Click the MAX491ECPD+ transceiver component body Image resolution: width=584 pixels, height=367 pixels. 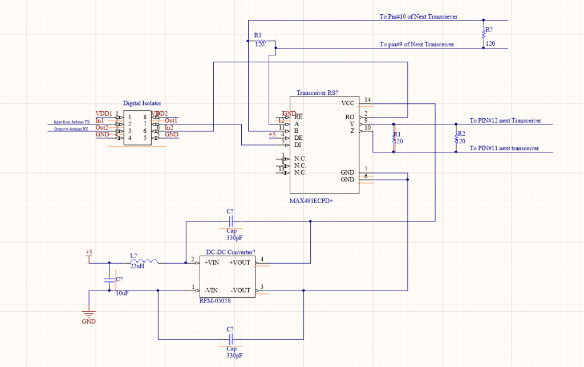click(x=323, y=144)
